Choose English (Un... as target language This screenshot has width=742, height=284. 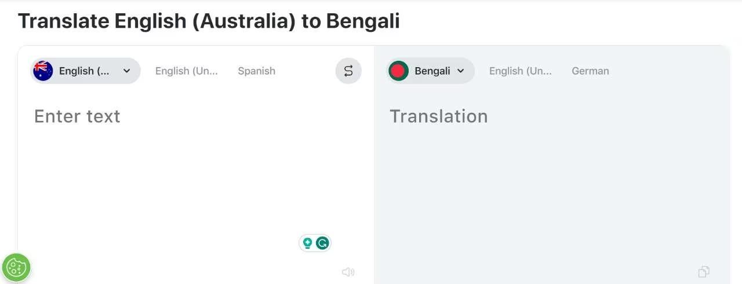[x=521, y=71]
